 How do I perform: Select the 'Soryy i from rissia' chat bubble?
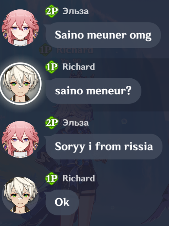tap(104, 146)
